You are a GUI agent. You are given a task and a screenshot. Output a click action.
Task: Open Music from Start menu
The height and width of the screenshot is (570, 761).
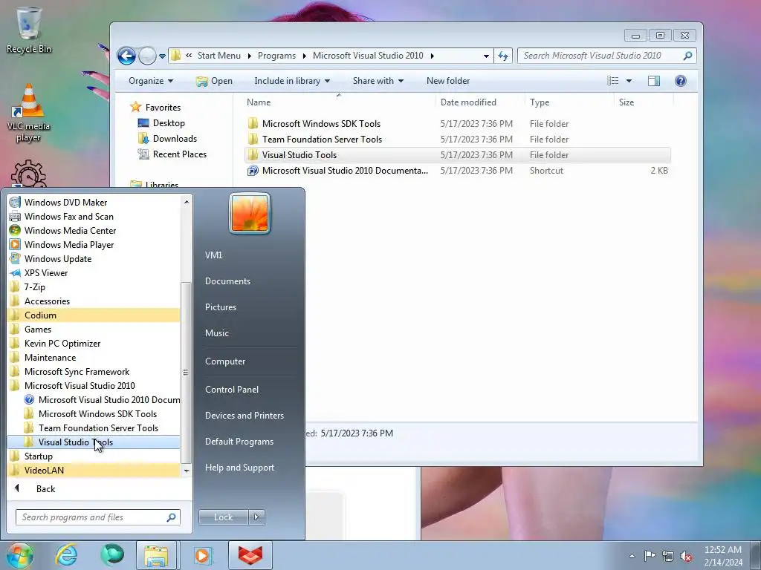pos(216,333)
